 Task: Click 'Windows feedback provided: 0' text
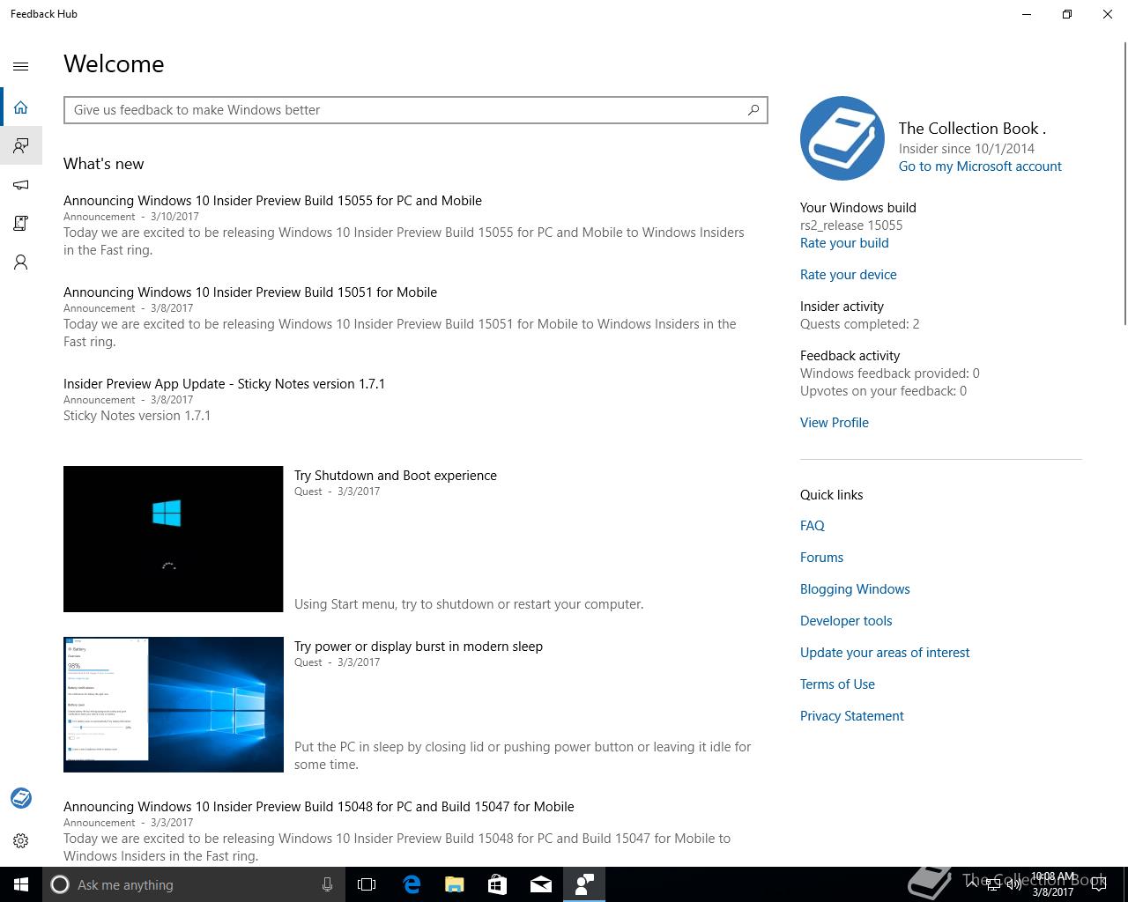pos(890,373)
